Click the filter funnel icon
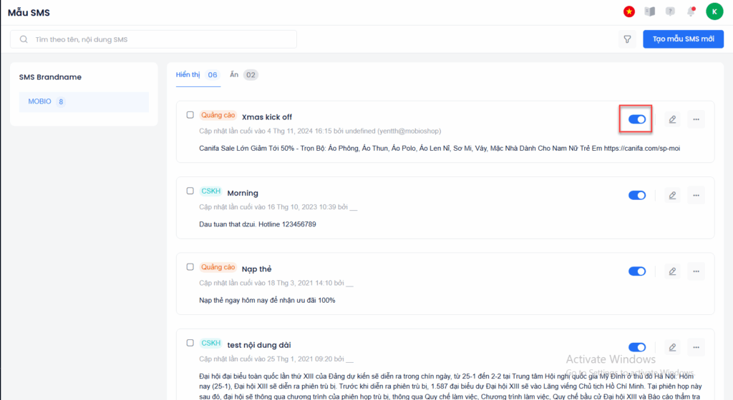The width and height of the screenshot is (733, 400). point(626,39)
